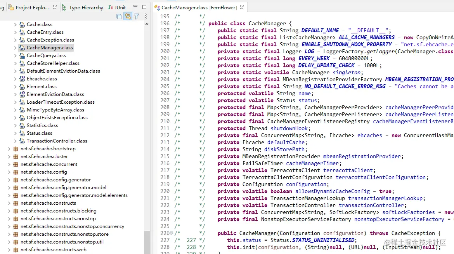Click the scroll-up arrow of Project Explorer scrollbar
This screenshot has width=454, height=254.
147,24
